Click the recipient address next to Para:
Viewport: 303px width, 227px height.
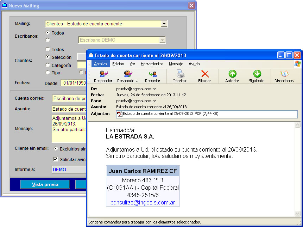(136, 101)
